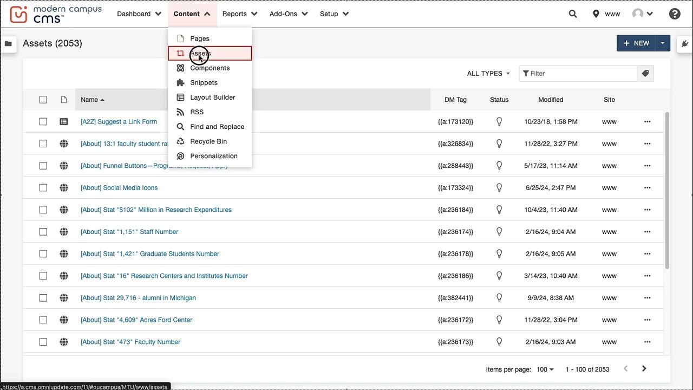Open the user avatar menu
This screenshot has height=390, width=693.
[643, 14]
